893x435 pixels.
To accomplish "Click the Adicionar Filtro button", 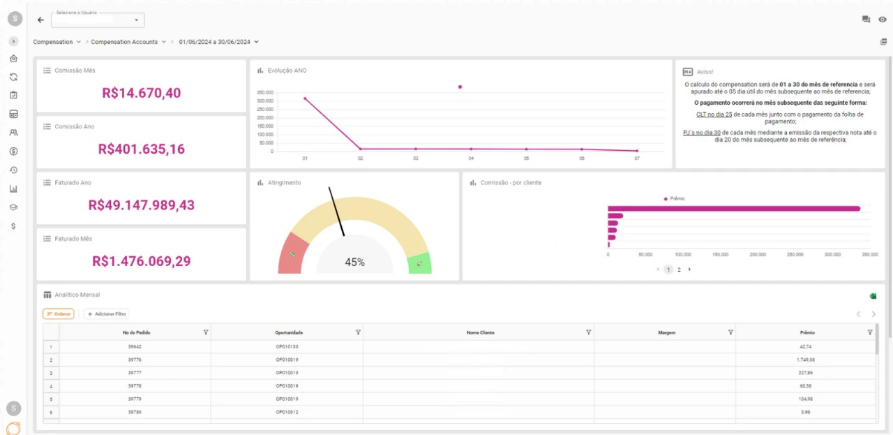I will click(106, 314).
